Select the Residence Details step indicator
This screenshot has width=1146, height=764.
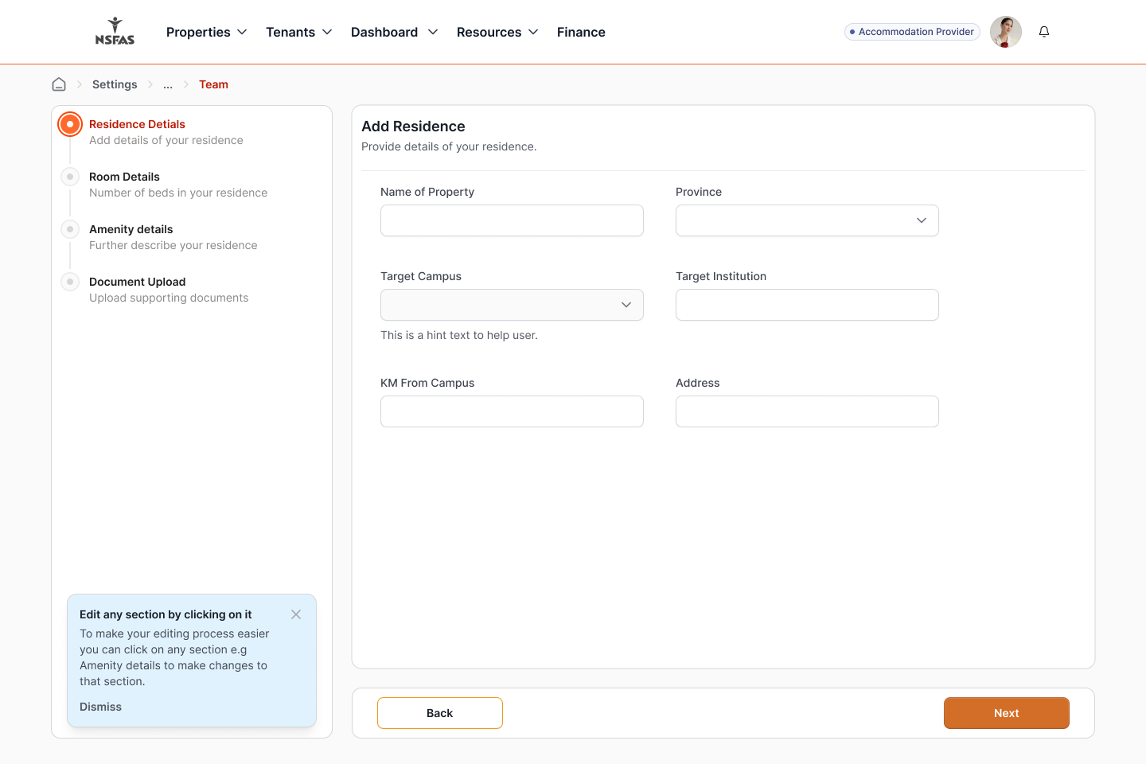click(70, 124)
